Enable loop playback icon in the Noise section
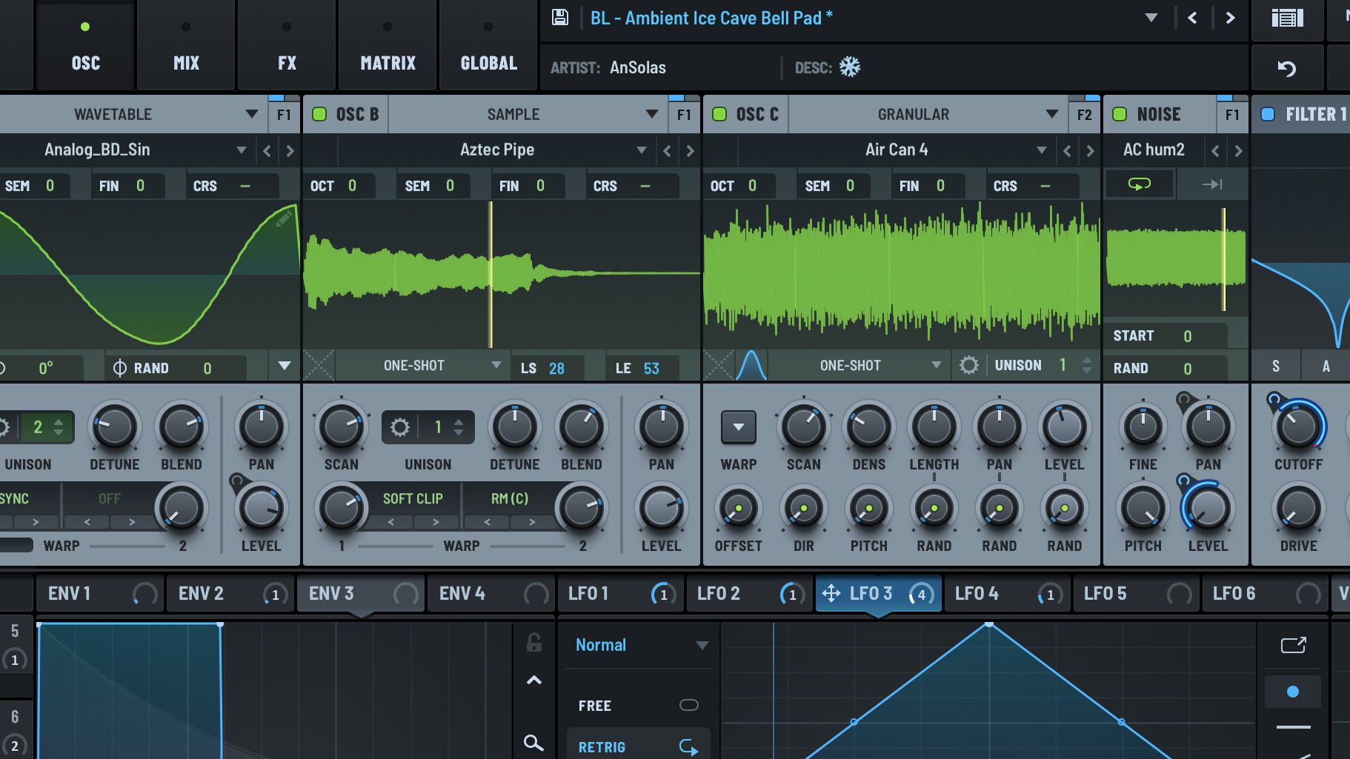Screen dimensions: 1350x759 [x=1139, y=184]
